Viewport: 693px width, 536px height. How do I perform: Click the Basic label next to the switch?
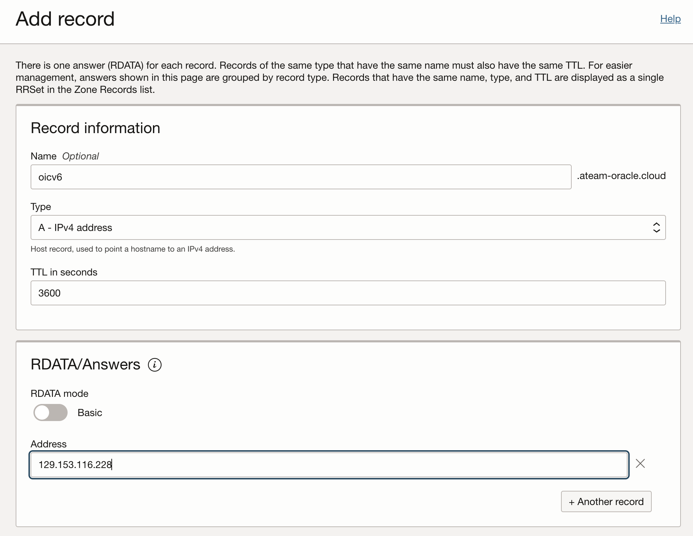point(90,413)
